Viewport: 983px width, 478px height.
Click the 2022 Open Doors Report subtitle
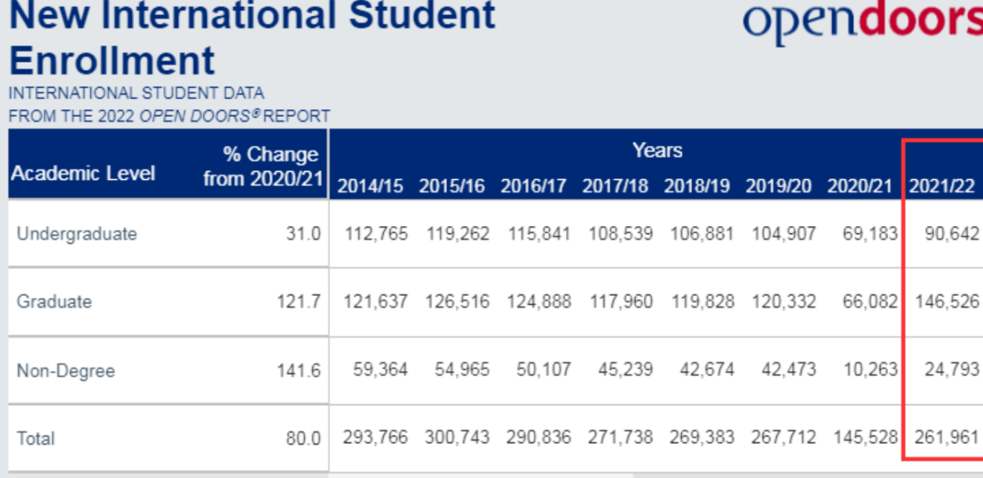point(169,116)
